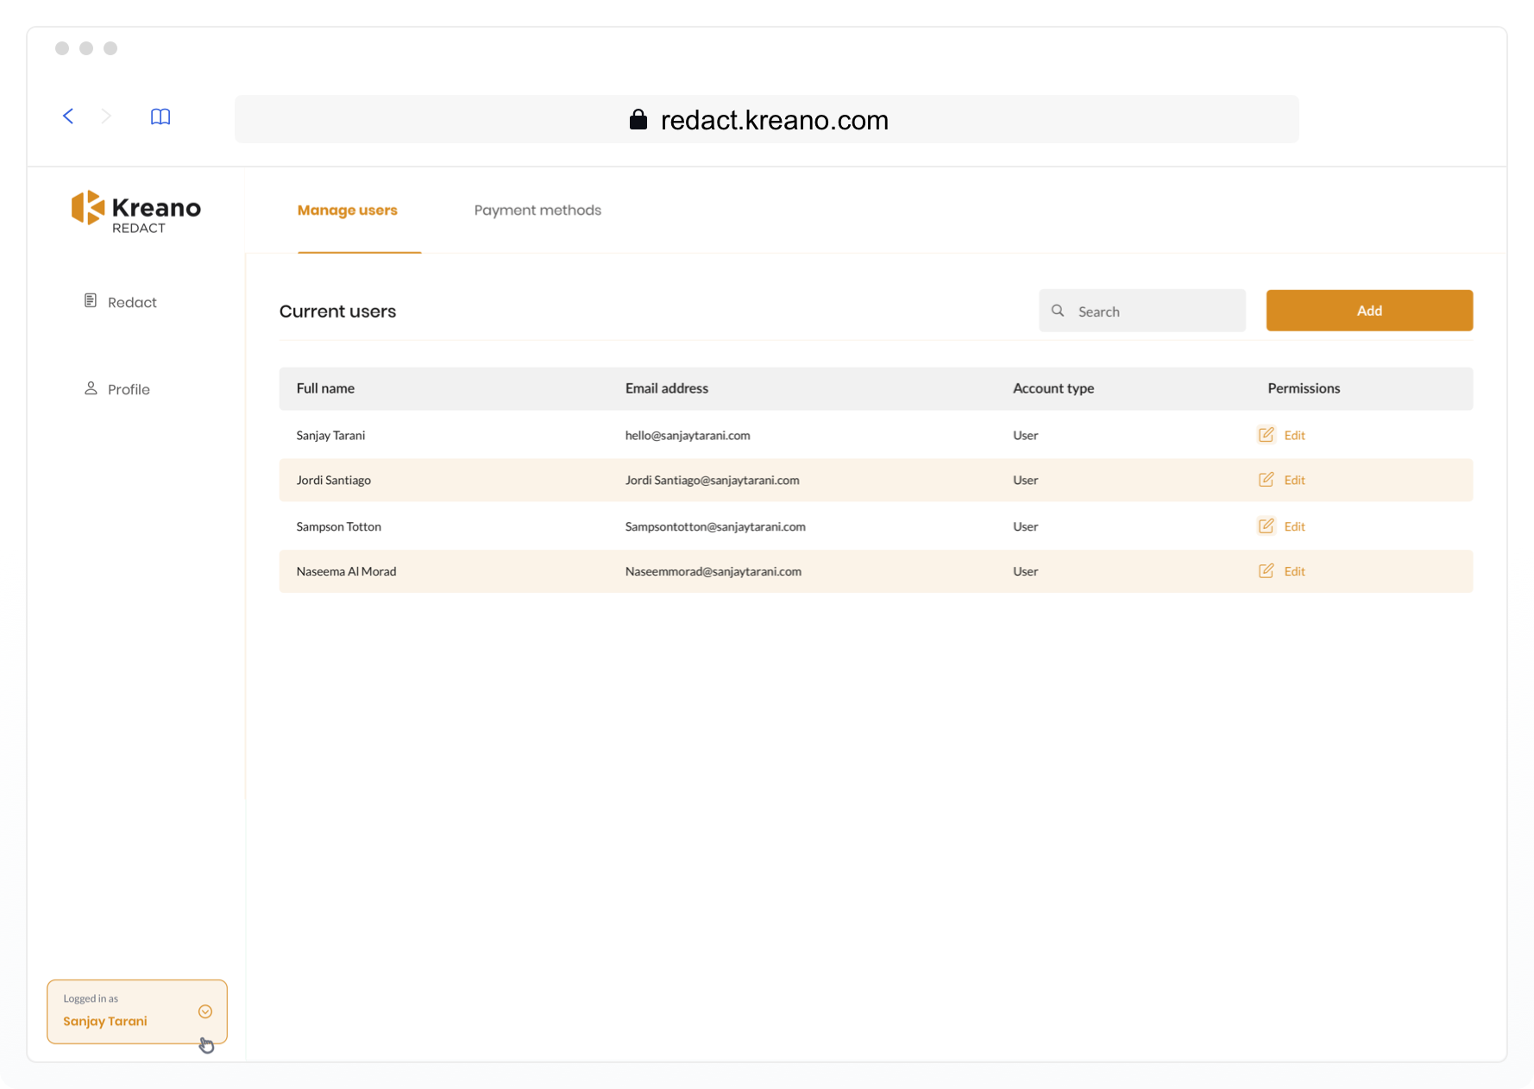
Task: Select name cell Sanjay Tarani
Action: 330,435
